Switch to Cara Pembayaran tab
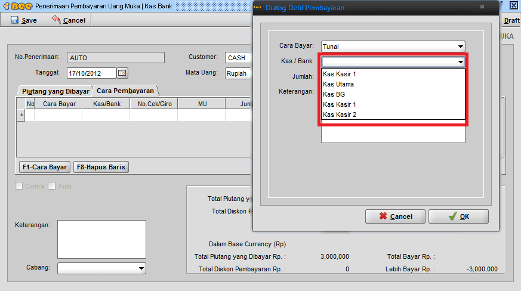This screenshot has height=291, width=521. coord(125,91)
